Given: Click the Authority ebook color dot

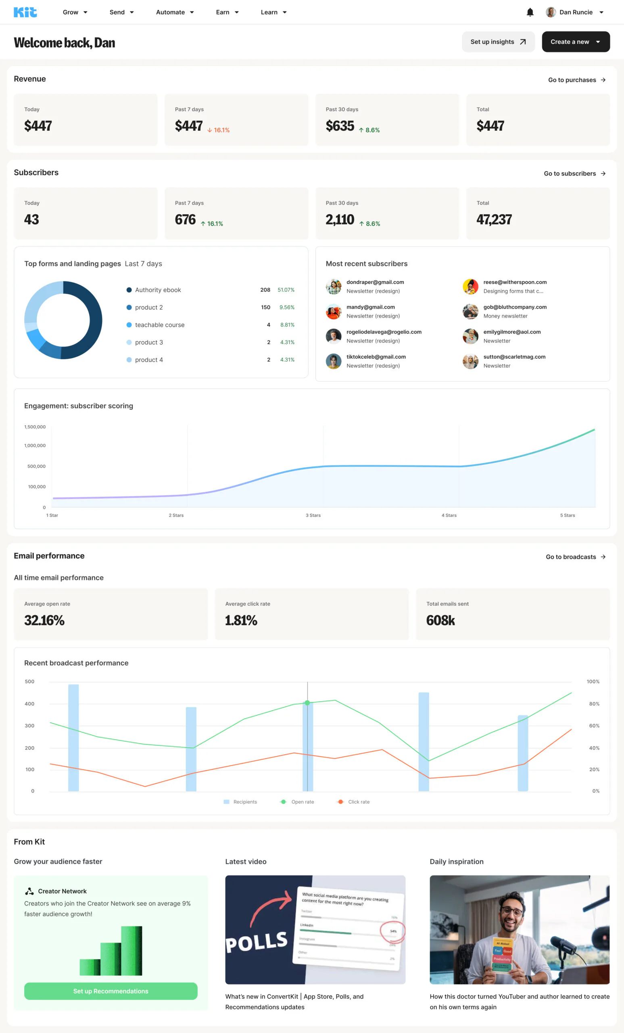Looking at the screenshot, I should coord(129,290).
